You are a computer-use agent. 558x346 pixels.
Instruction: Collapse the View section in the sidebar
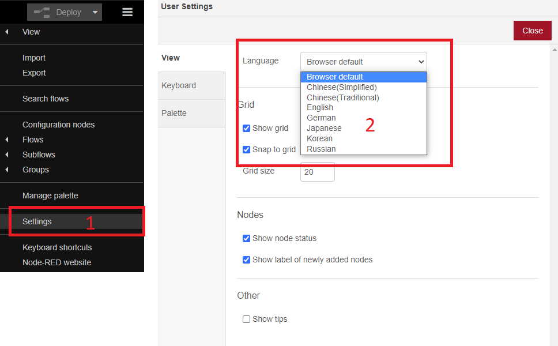pos(6,32)
